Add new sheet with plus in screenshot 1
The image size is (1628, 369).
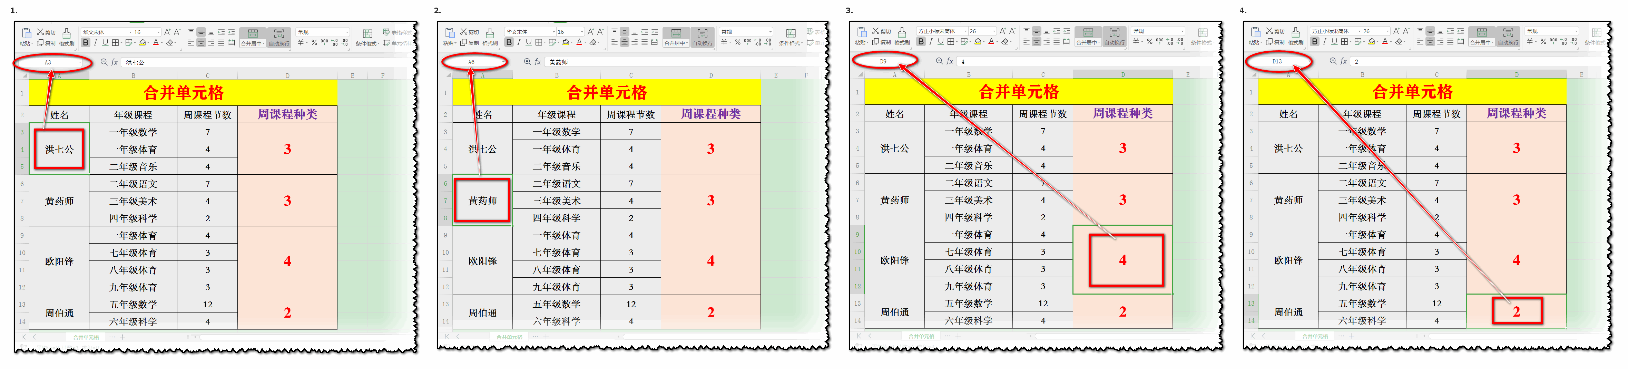coord(122,337)
